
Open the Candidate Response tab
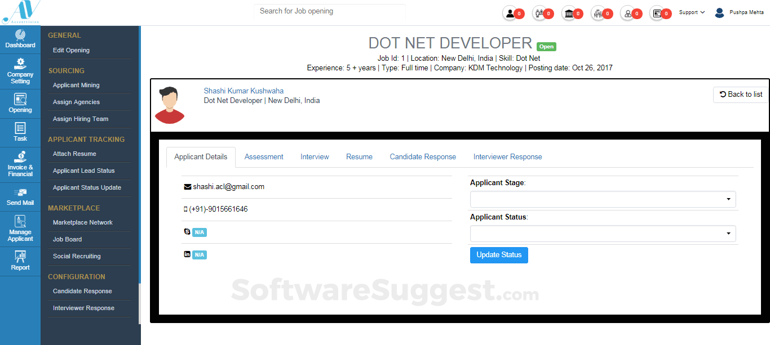point(423,157)
